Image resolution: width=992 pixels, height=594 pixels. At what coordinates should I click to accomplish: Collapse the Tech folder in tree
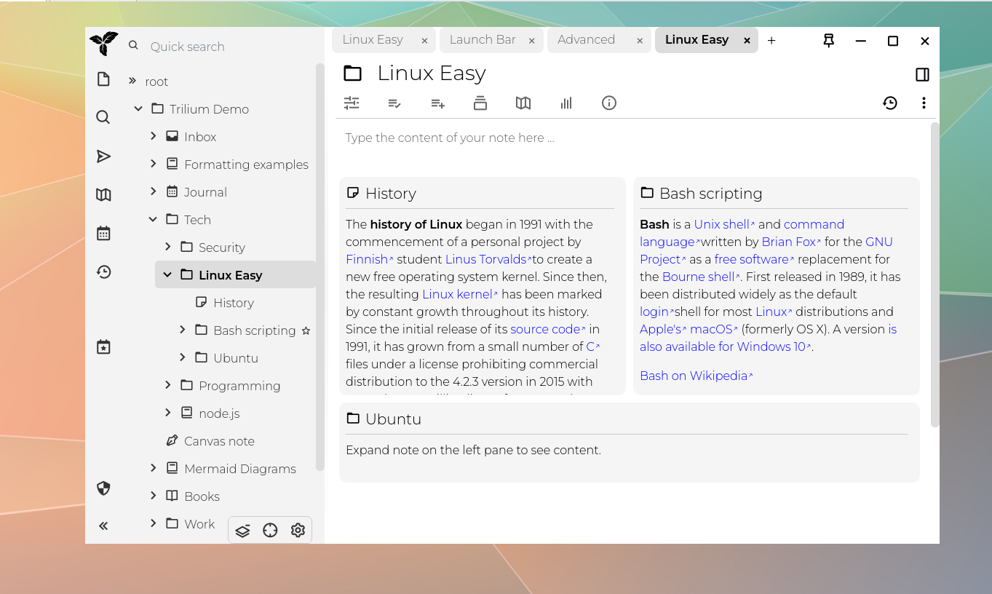tap(153, 219)
